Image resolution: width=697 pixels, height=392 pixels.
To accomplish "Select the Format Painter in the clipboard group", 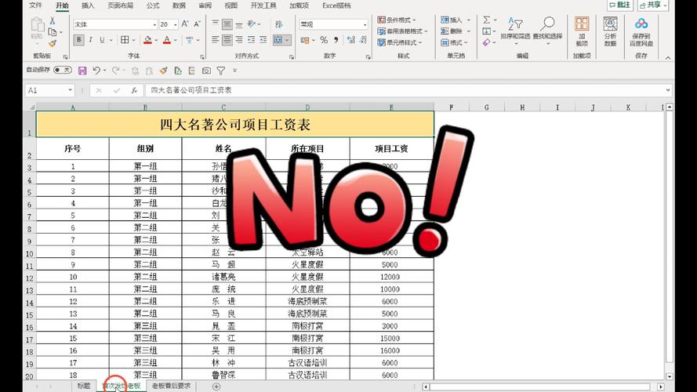I will pos(53,43).
